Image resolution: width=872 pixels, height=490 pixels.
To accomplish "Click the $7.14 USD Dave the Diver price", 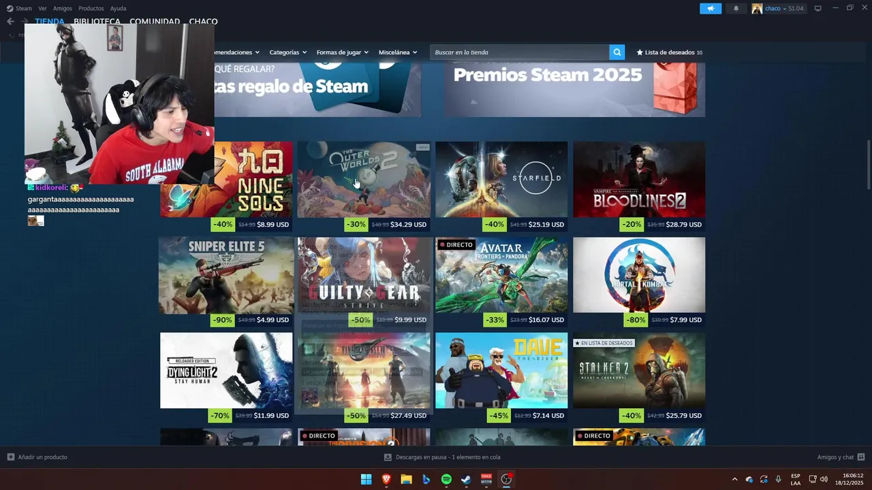I will click(x=548, y=415).
